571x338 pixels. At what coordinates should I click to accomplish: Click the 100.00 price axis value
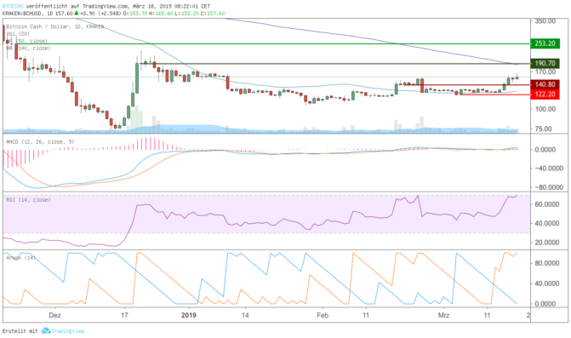tap(545, 109)
